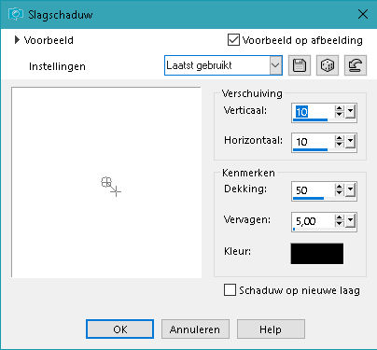Expand the Voorbeeld disclosure triangle
Image resolution: width=377 pixels, height=350 pixels.
tap(17, 40)
